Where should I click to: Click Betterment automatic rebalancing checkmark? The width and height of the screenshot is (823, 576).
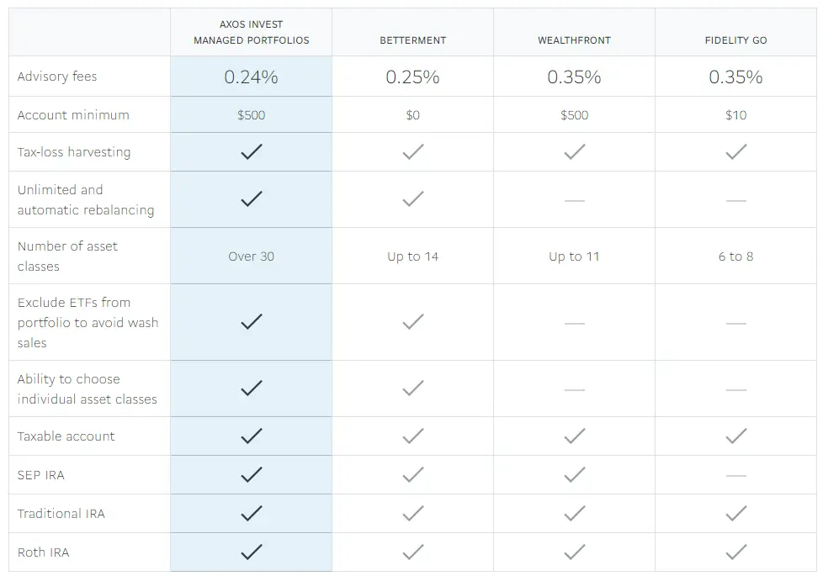pyautogui.click(x=412, y=199)
